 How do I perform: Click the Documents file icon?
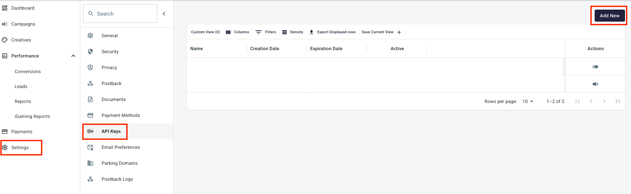pos(90,99)
